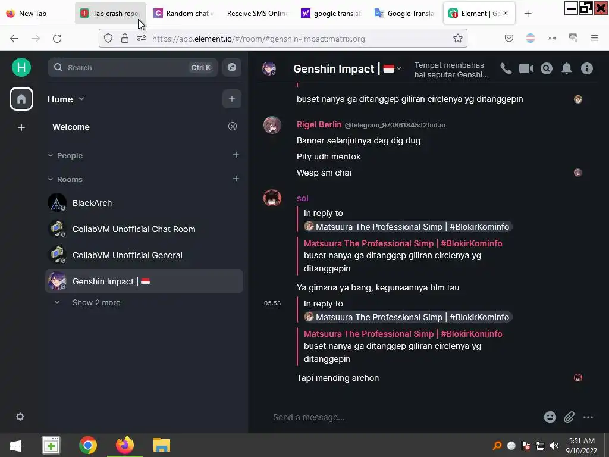Viewport: 609px width, 457px height.
Task: Open quick settings gear
Action: [20, 417]
